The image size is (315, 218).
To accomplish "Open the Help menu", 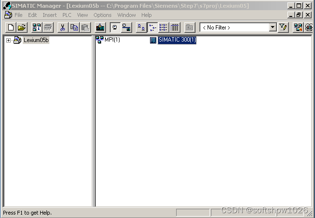I will click(x=146, y=15).
